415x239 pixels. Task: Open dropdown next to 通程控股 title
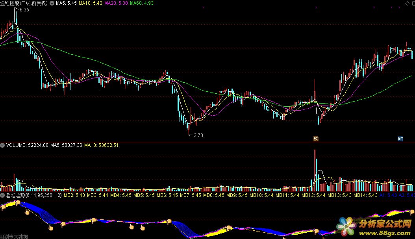(52, 3)
